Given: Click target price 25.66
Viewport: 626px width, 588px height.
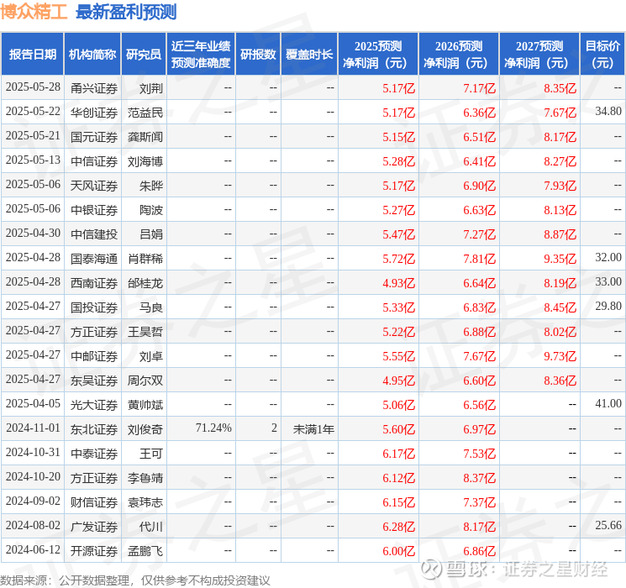Looking at the screenshot, I should click(608, 525).
